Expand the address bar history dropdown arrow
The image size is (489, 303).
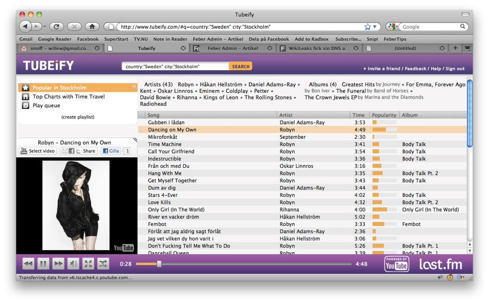[375, 27]
